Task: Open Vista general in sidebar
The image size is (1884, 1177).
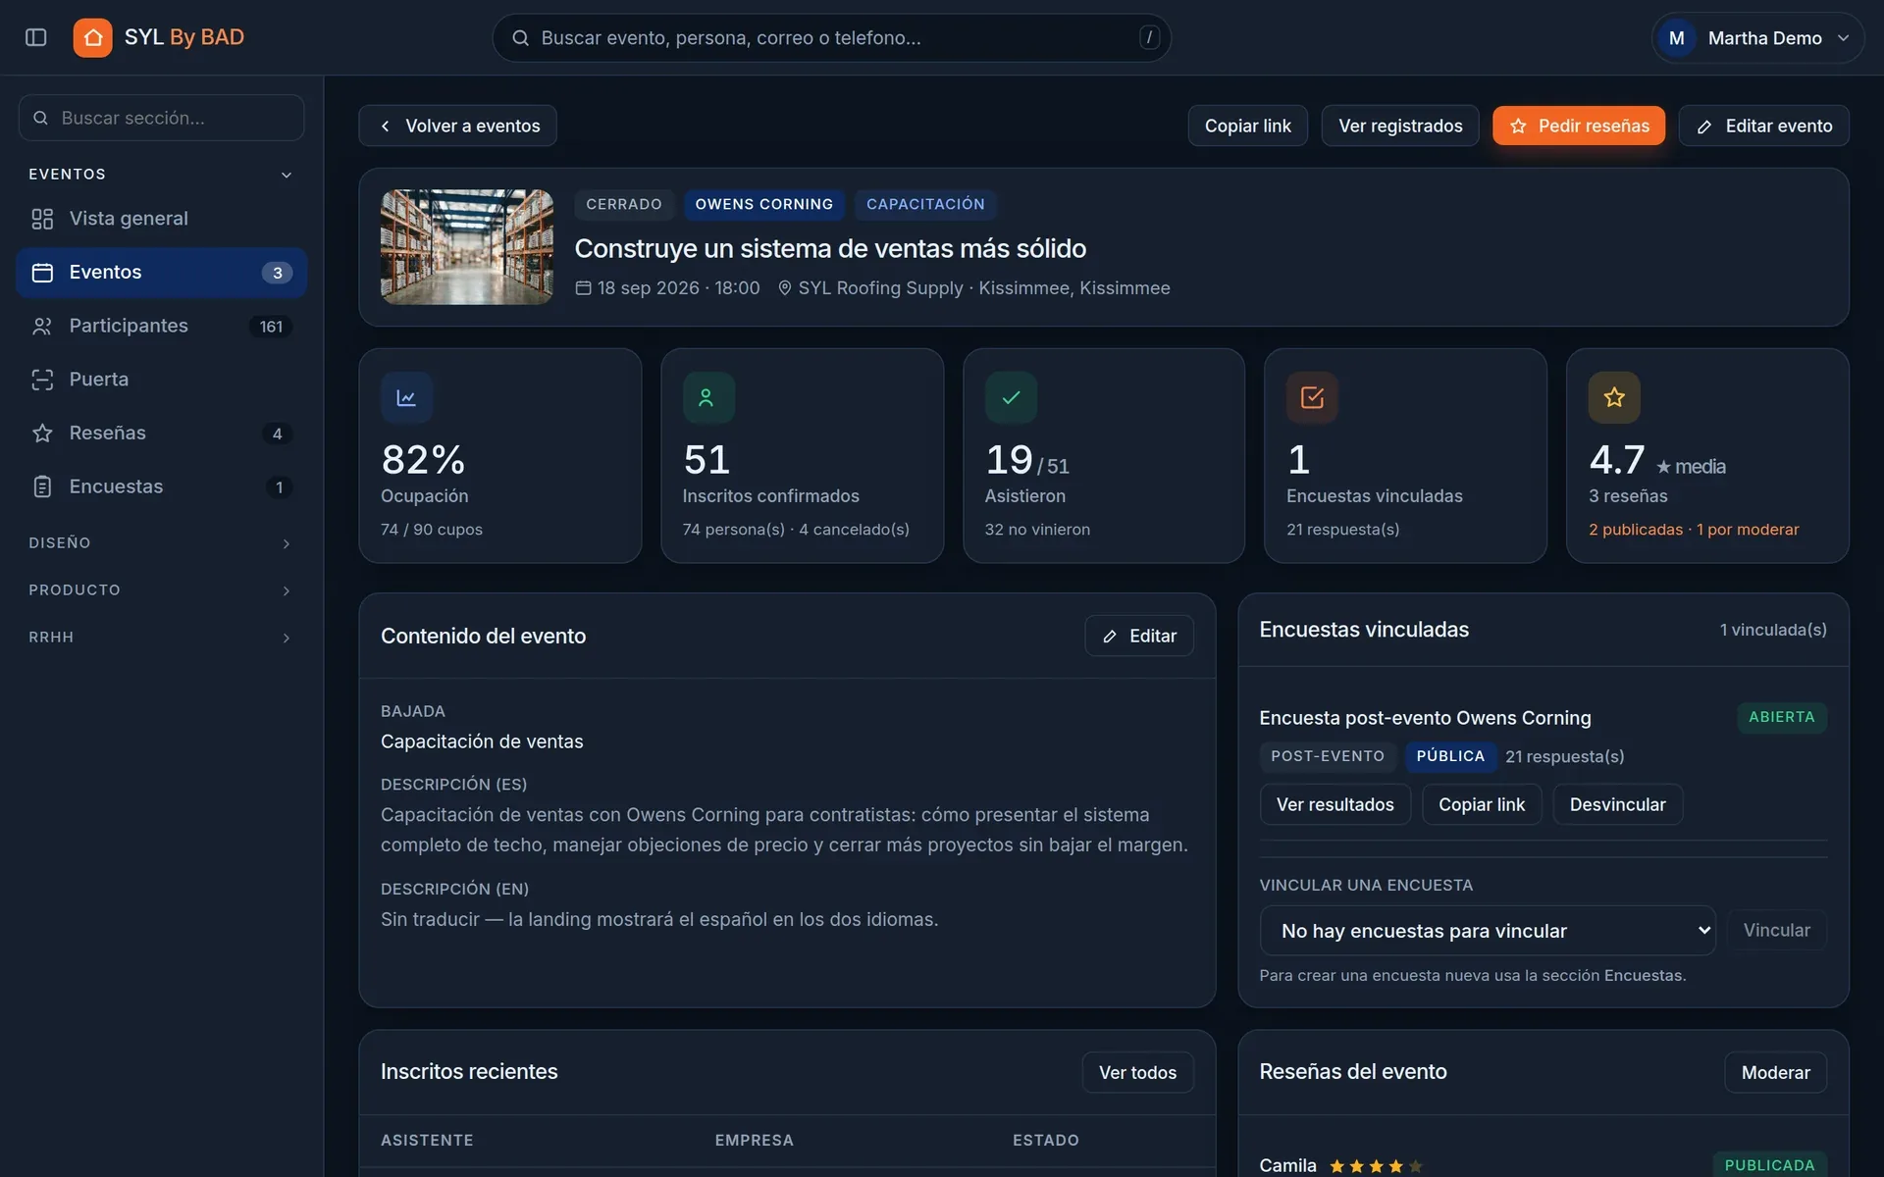Action: coord(161,219)
